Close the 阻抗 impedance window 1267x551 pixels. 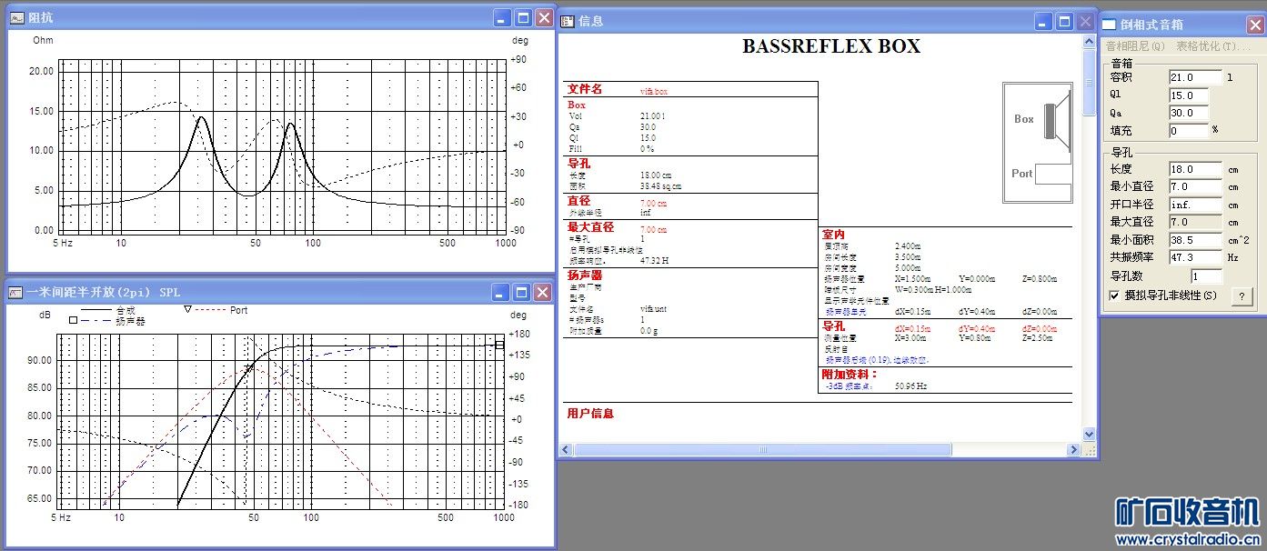coord(544,17)
